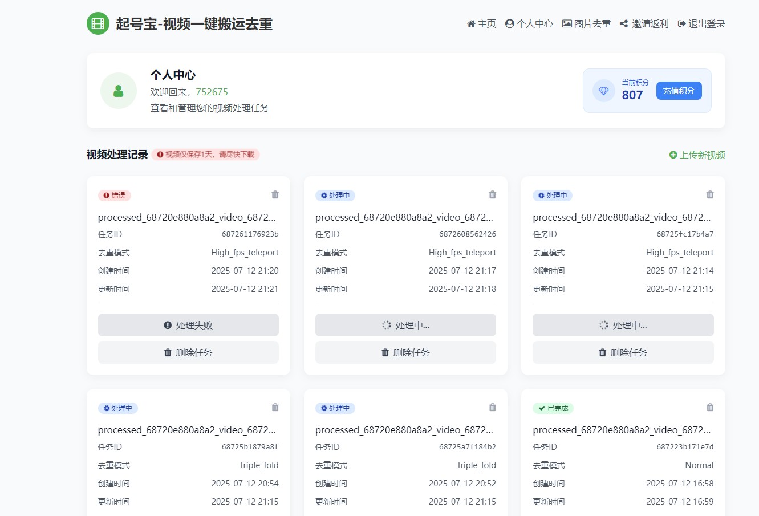Click 删除任务 for task 6872608562426

405,352
